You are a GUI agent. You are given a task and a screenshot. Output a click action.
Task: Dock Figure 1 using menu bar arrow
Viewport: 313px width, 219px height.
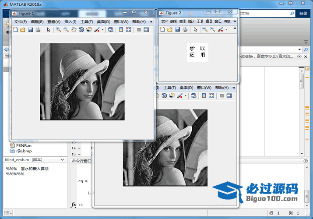point(151,21)
